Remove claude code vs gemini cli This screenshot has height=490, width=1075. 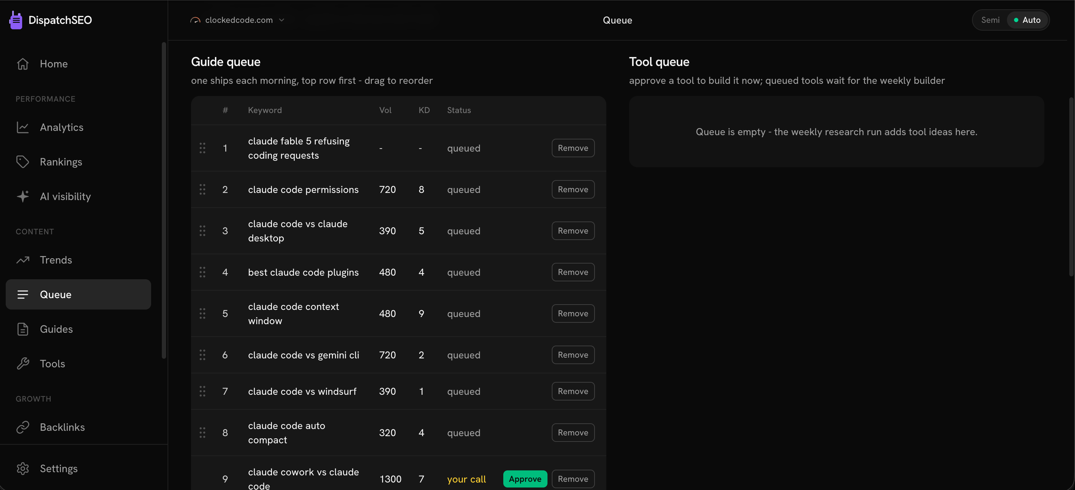click(573, 355)
